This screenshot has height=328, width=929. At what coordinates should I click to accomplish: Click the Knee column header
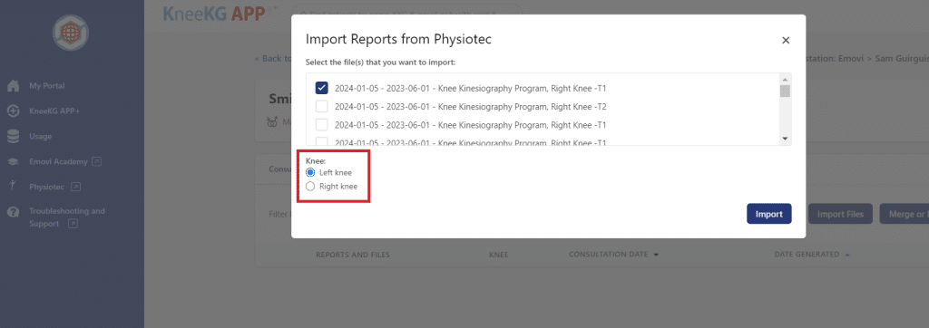pos(499,255)
